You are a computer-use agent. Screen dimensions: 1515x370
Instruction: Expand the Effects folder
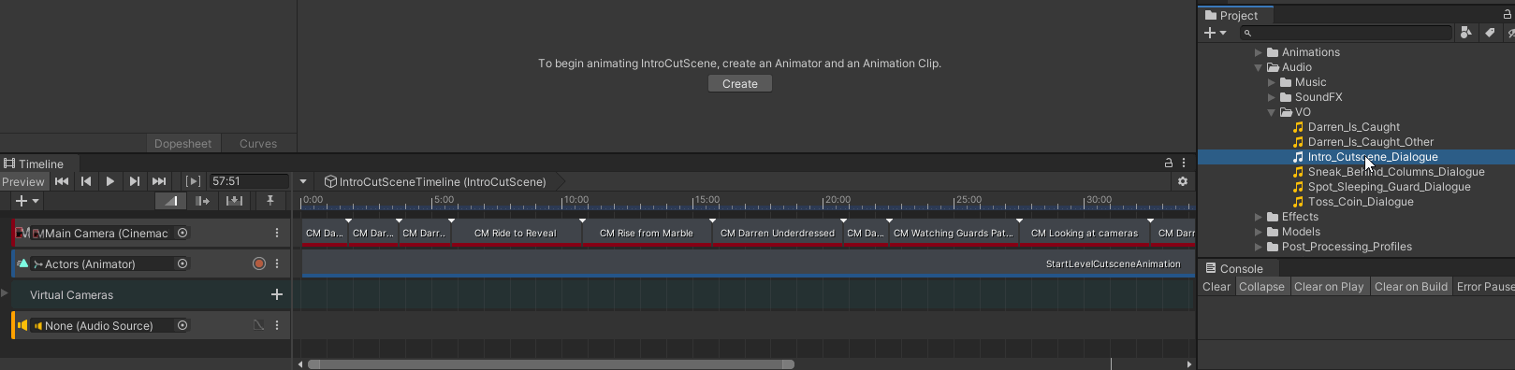(x=1259, y=217)
